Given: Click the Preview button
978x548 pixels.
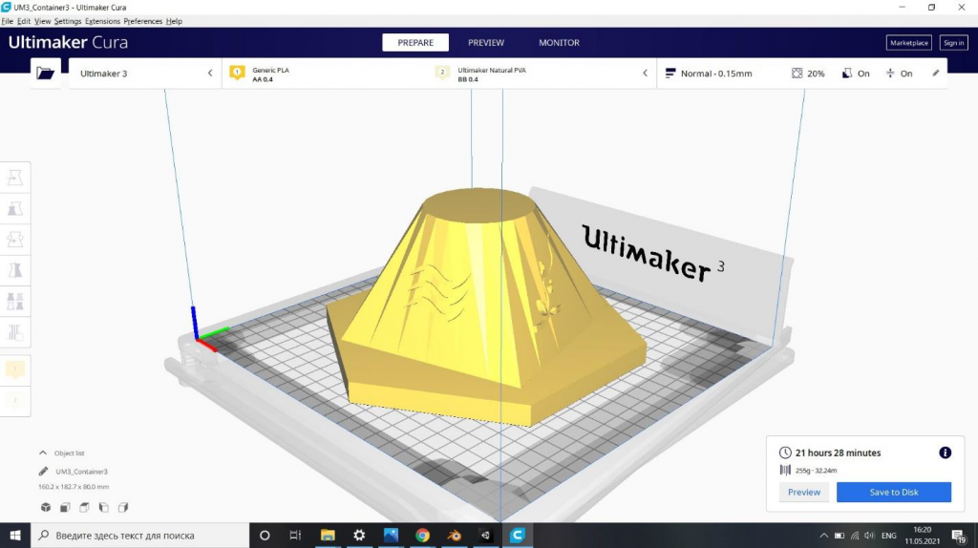Looking at the screenshot, I should pyautogui.click(x=804, y=492).
